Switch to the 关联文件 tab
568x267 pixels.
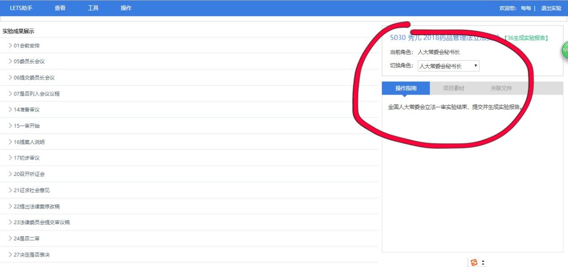501,88
